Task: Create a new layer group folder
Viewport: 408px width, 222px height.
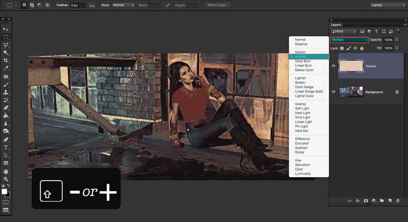Action: tap(381, 201)
